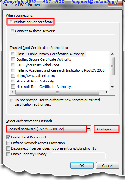125x180 pixels.
Task: Select GTE CyberTrust Global Root row text
Action: click(38, 65)
